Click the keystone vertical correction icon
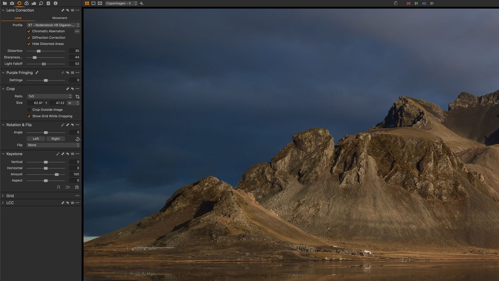499x281 pixels. point(59,187)
